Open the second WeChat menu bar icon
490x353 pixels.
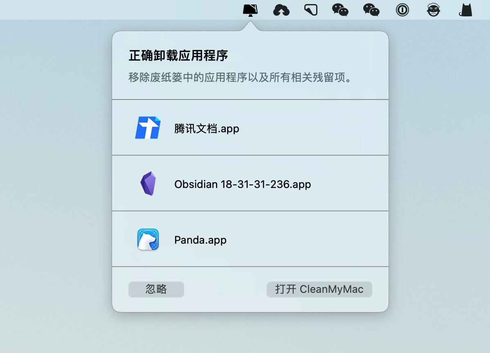(x=371, y=10)
